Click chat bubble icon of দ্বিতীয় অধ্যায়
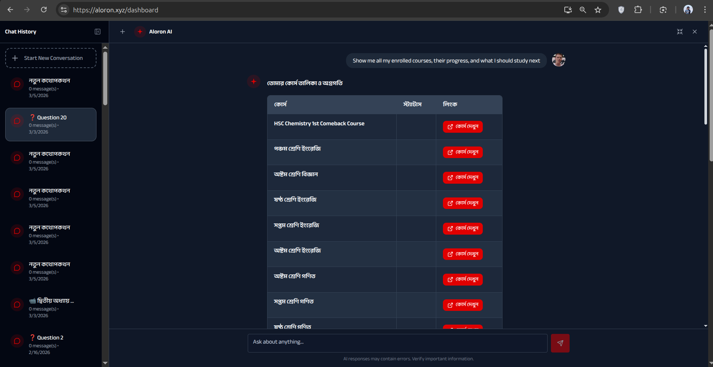 17,305
